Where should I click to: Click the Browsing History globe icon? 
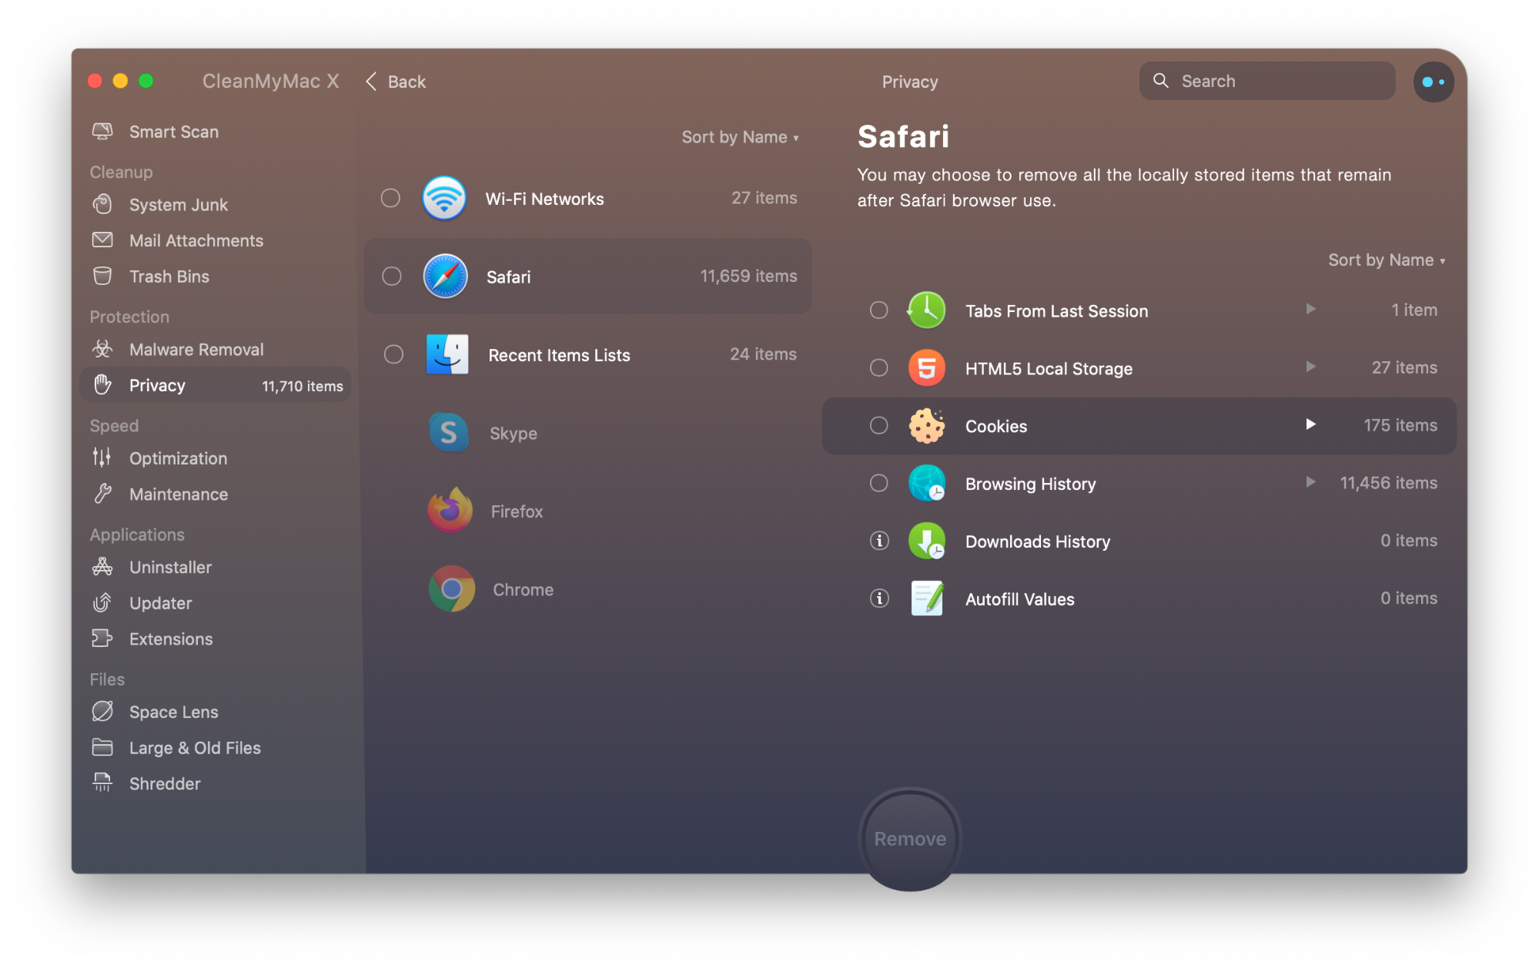[x=927, y=484]
